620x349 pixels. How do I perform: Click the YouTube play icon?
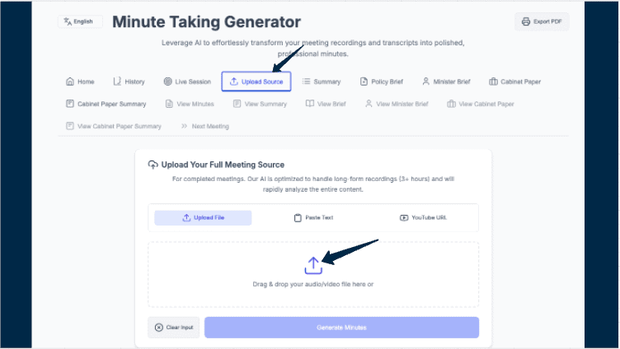(x=404, y=218)
